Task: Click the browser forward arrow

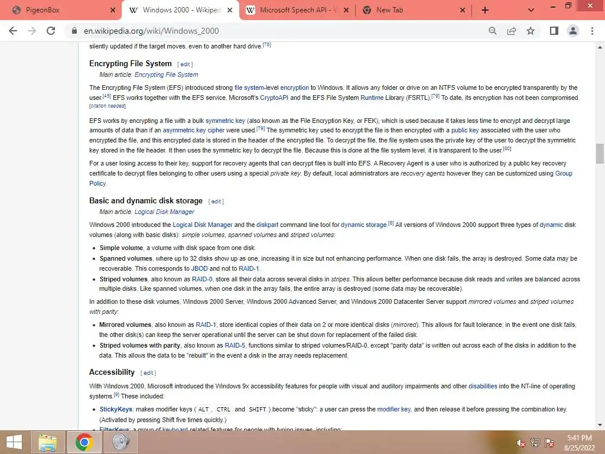Action: tap(32, 31)
